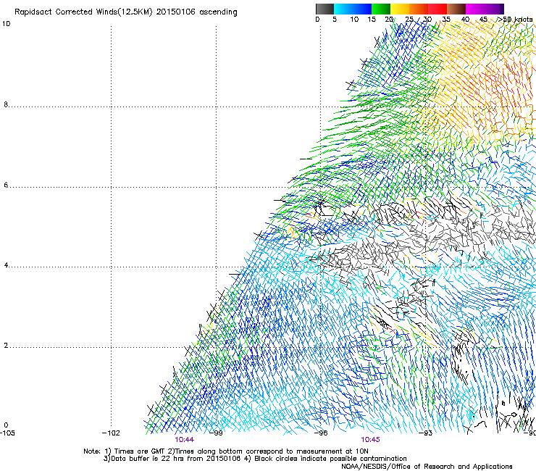
Task: Click the latitude label 6
Action: tap(6, 185)
